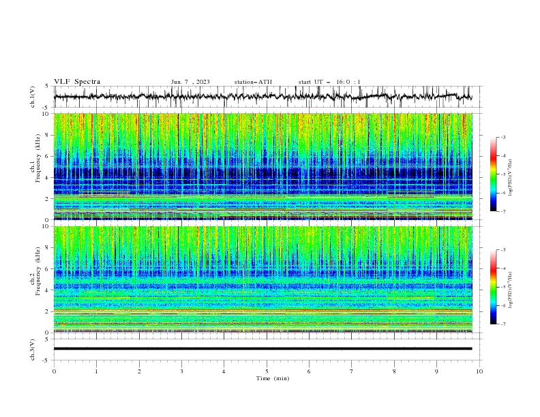Image resolution: width=540 pixels, height=417 pixels.
Task: Click the time axis tick label "4"
Action: click(224, 371)
